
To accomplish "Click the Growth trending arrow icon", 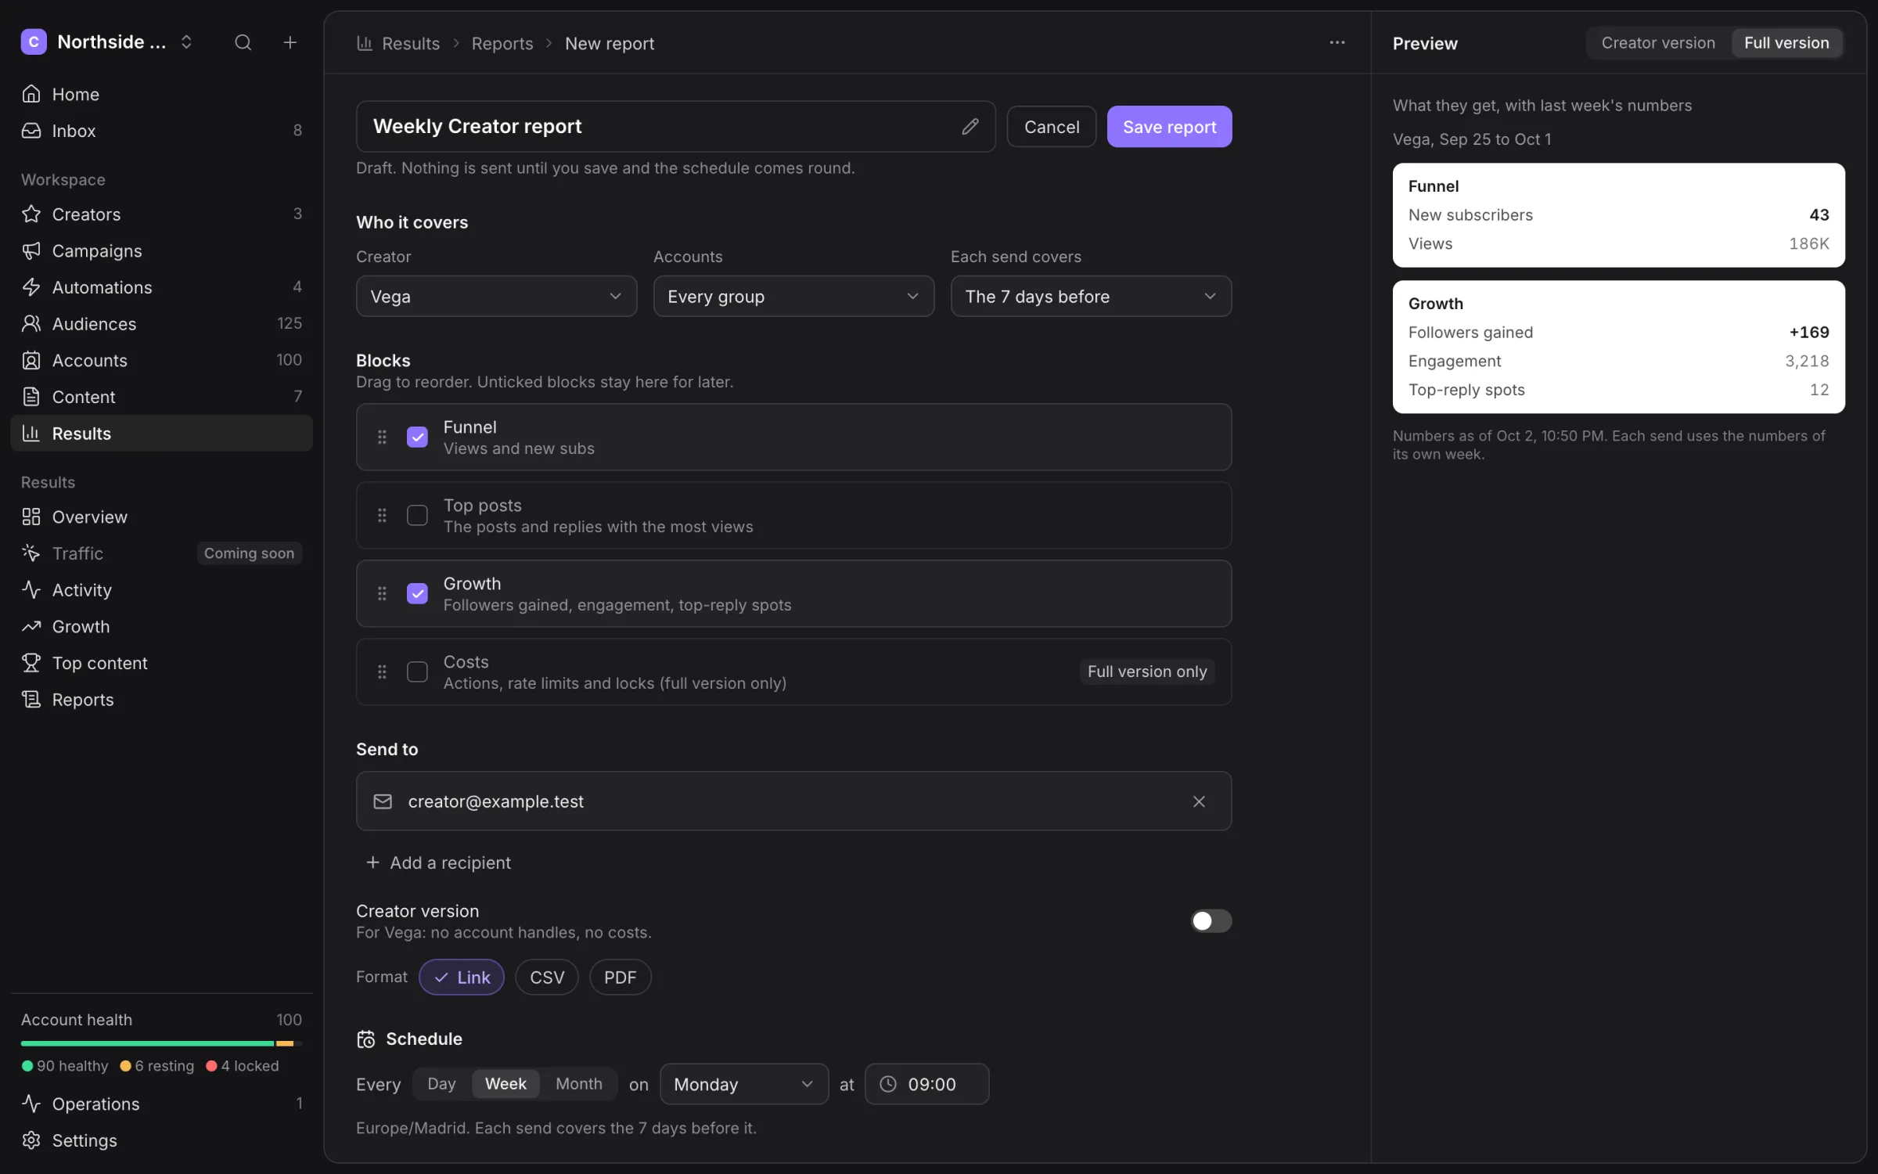I will coord(31,626).
